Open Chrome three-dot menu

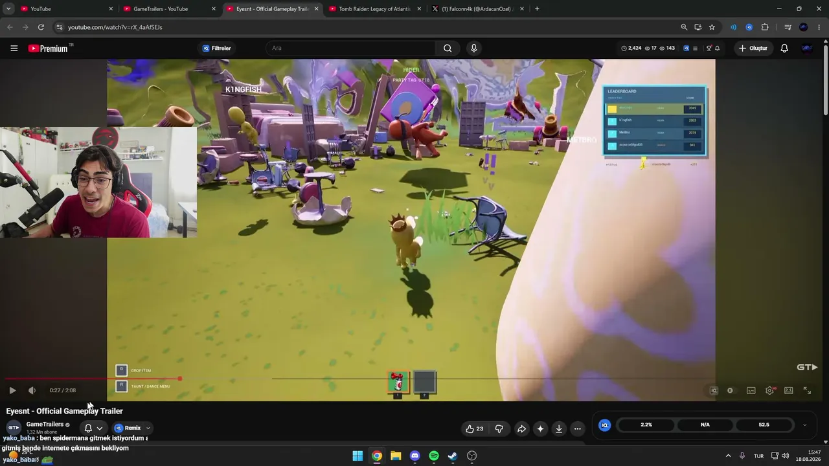[x=819, y=27]
